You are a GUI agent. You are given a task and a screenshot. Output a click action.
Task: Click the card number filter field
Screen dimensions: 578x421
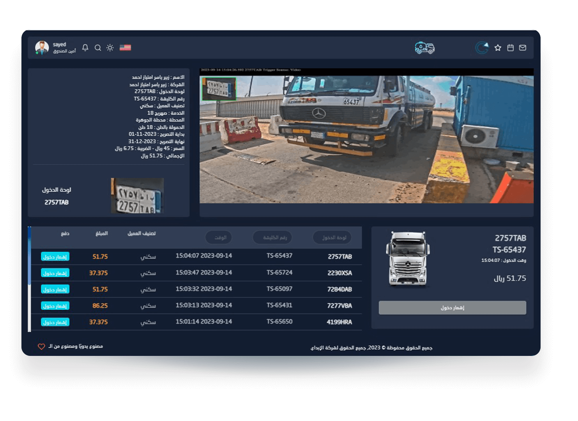(272, 237)
